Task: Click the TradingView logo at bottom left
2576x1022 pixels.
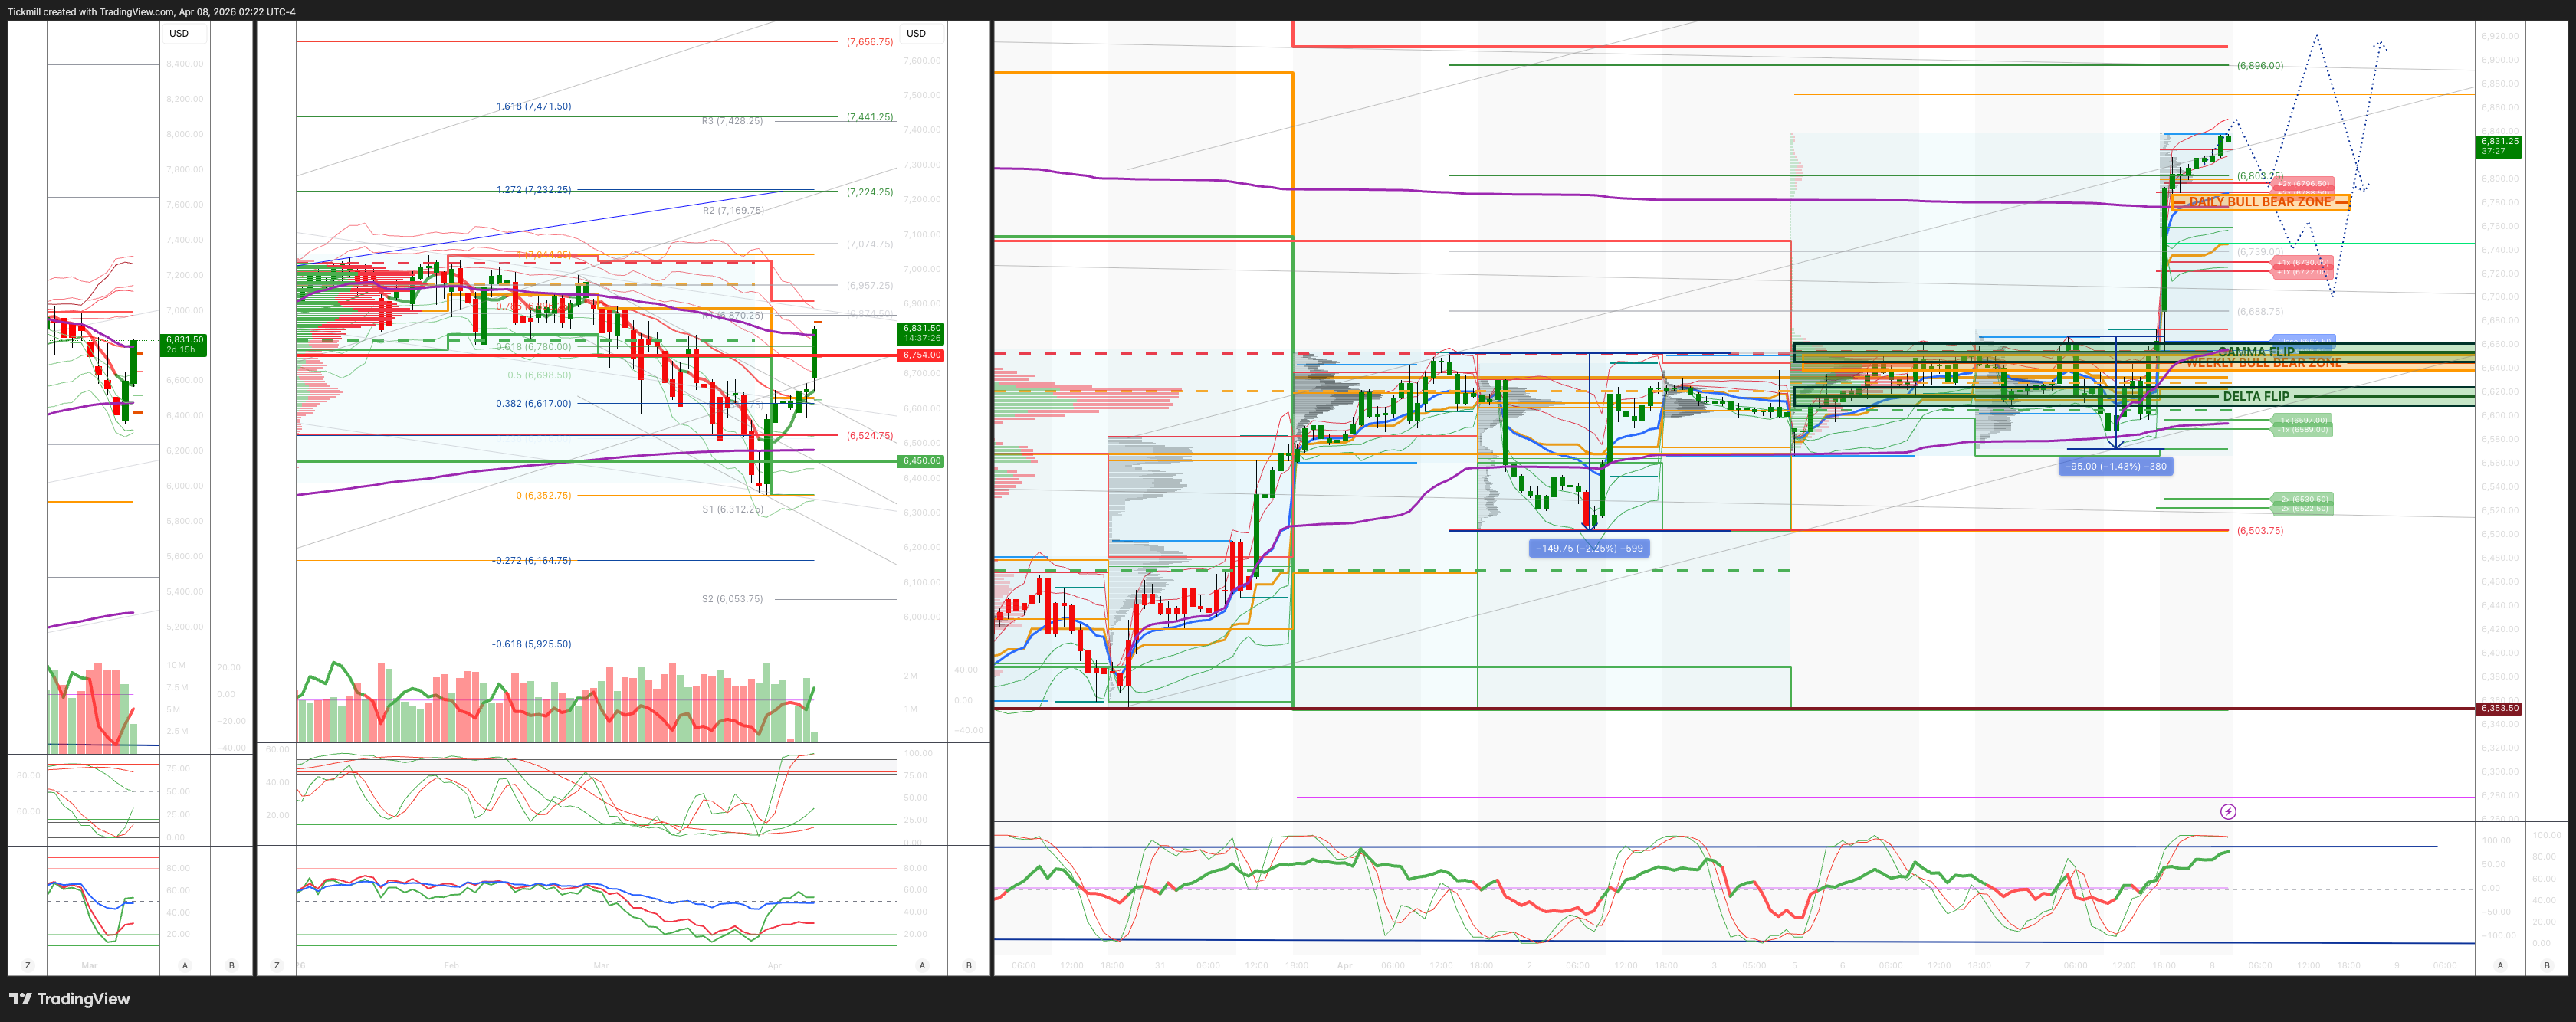Action: [70, 998]
